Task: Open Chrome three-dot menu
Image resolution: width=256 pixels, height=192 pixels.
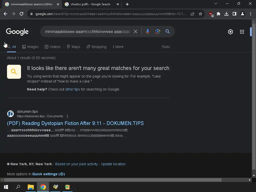Action: (250, 14)
